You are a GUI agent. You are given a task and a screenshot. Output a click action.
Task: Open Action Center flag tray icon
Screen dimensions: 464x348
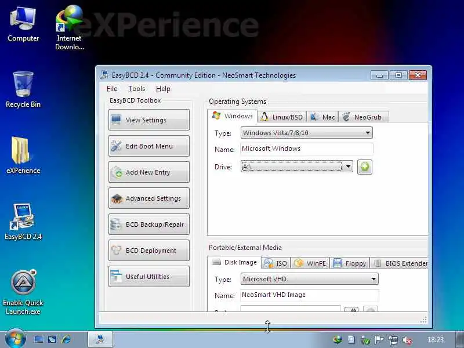click(x=379, y=340)
